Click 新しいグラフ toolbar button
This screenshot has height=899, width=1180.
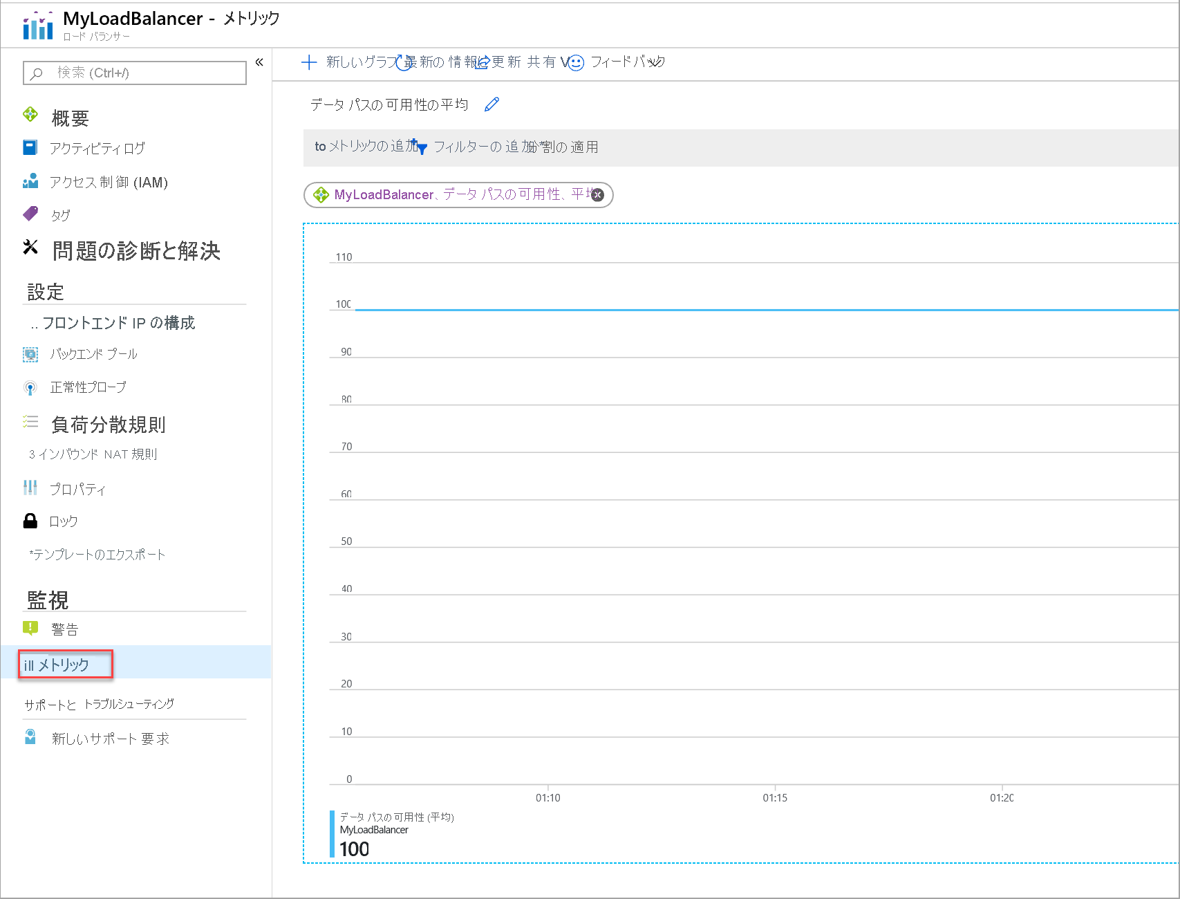click(x=361, y=62)
